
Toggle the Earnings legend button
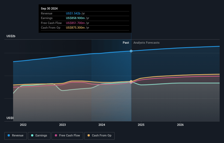39,136
